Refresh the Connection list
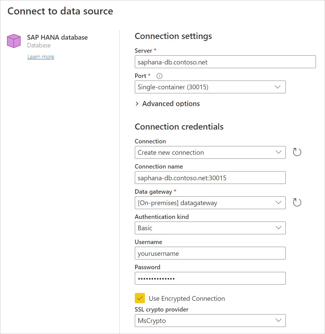Screen dimensions: 325x334 point(297,152)
